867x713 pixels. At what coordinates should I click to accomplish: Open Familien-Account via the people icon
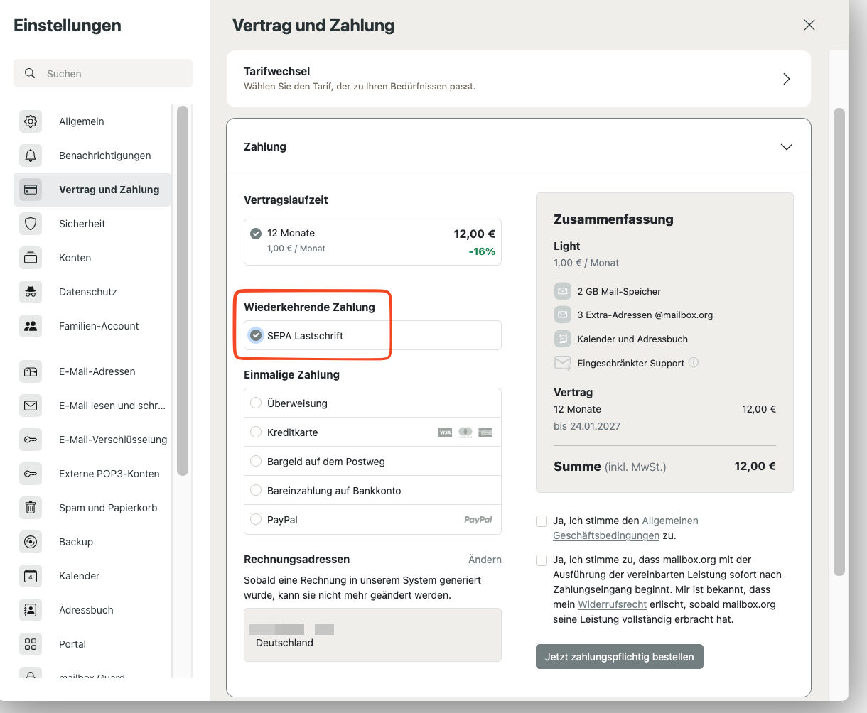pyautogui.click(x=31, y=326)
